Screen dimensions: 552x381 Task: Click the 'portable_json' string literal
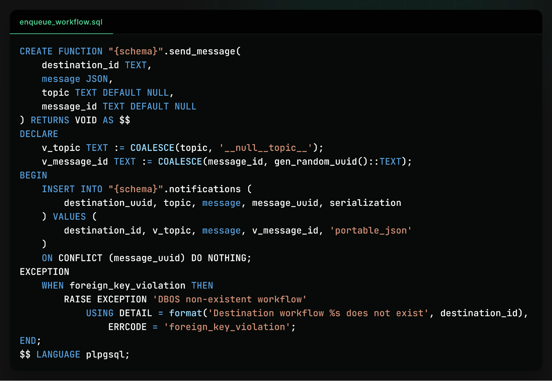click(x=371, y=230)
